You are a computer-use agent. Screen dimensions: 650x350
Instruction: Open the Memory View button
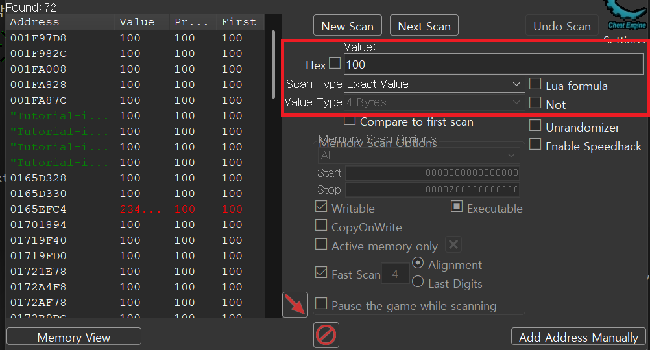point(74,337)
